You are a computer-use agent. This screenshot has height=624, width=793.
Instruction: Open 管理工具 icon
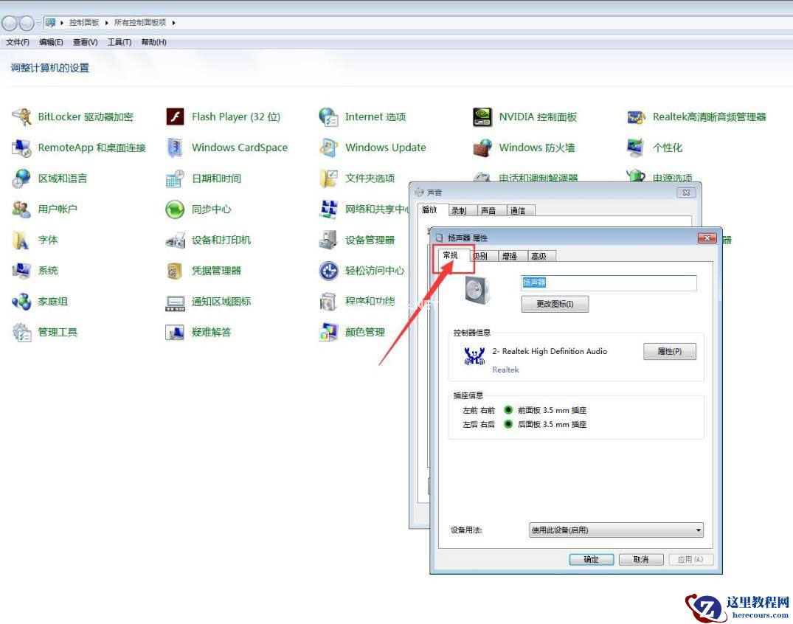point(21,332)
